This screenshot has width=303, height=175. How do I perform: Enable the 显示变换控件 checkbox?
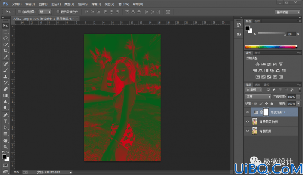pos(58,12)
